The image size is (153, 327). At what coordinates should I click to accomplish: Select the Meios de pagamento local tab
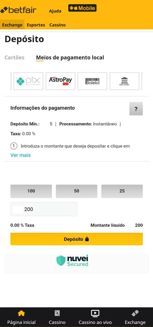click(70, 57)
